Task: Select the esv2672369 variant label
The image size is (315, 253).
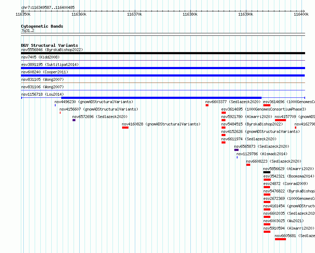Action: click(x=289, y=198)
